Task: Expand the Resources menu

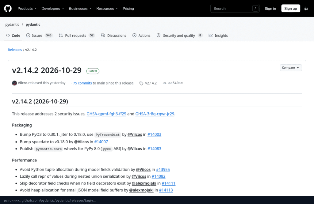Action: 107,8
